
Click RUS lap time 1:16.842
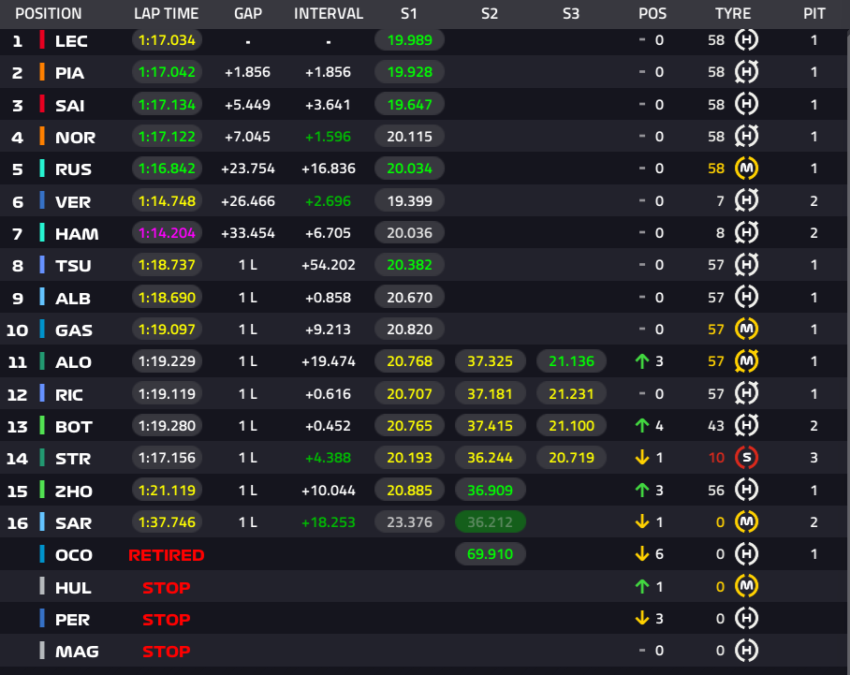point(167,169)
